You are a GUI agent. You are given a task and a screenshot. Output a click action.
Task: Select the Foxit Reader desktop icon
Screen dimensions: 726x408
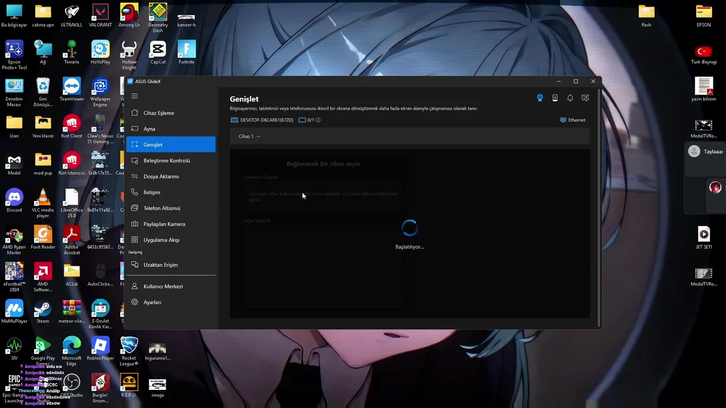(x=43, y=238)
